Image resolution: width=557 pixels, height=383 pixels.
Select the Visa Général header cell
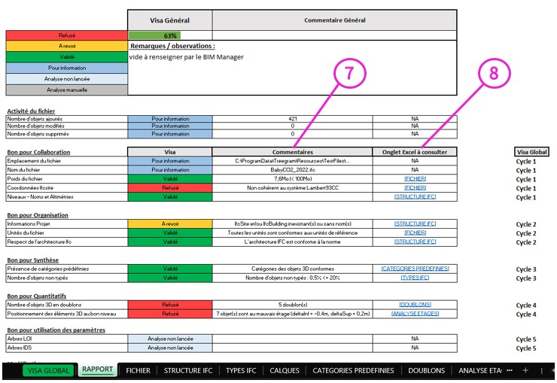pyautogui.click(x=170, y=20)
